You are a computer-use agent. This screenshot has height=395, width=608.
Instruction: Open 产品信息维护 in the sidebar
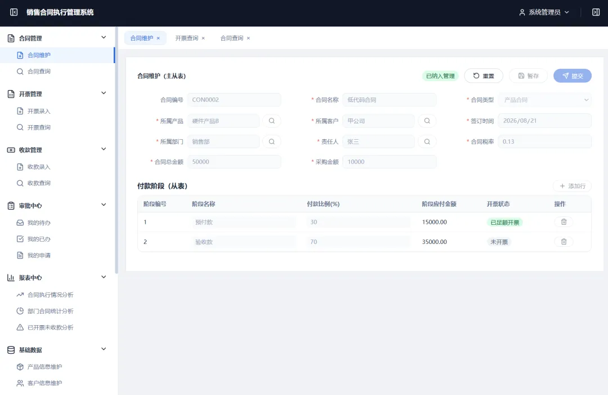tap(57, 367)
